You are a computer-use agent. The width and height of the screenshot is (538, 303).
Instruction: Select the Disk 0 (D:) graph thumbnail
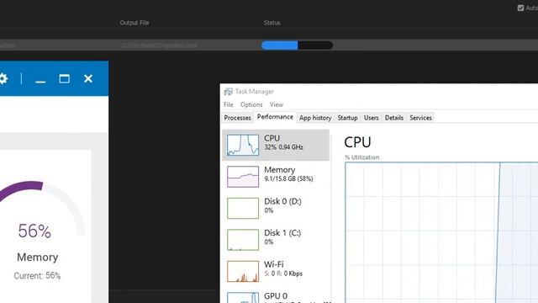(x=243, y=208)
